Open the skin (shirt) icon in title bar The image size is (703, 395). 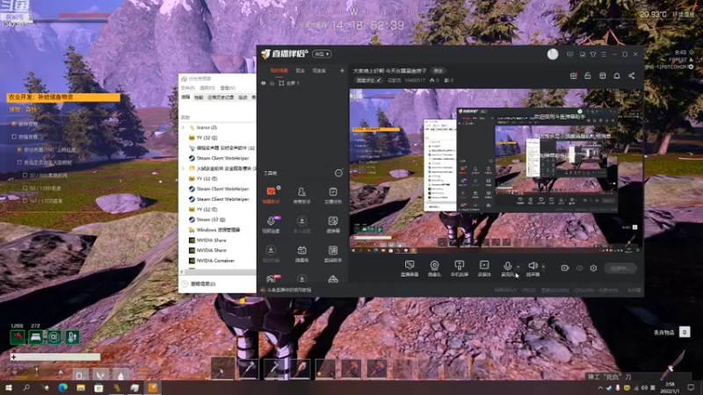[x=593, y=54]
